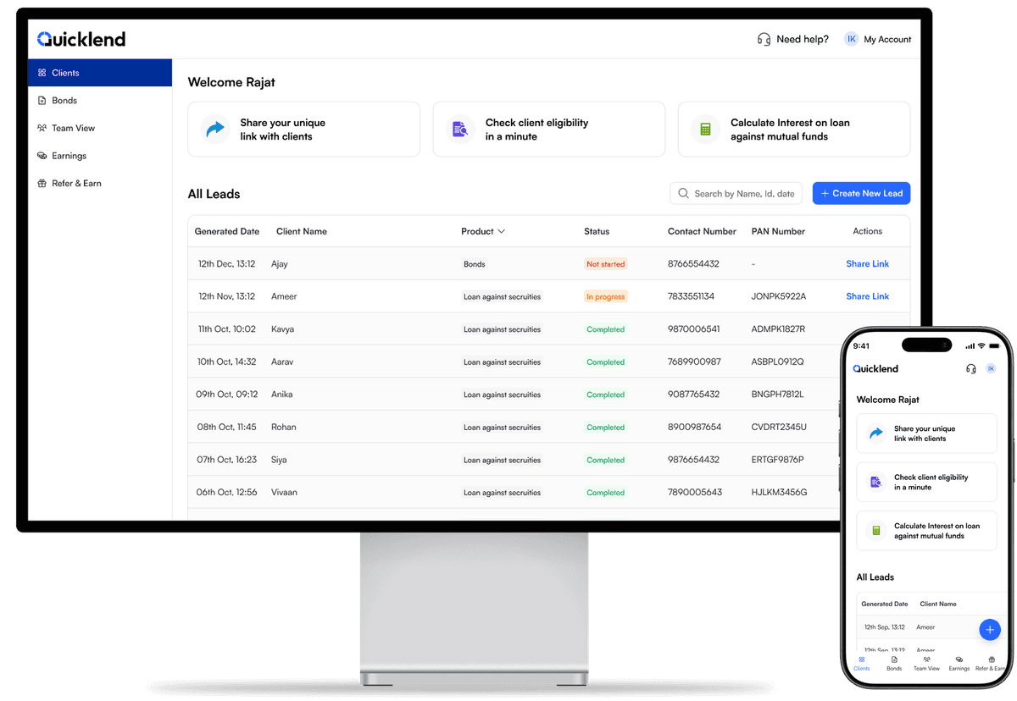
Task: Click the blue share arrow icon on desktop
Action: pos(215,130)
